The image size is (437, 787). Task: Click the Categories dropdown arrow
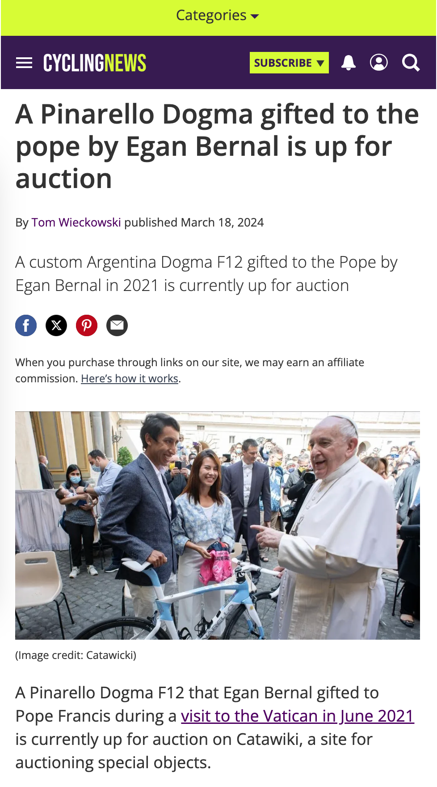pos(255,17)
